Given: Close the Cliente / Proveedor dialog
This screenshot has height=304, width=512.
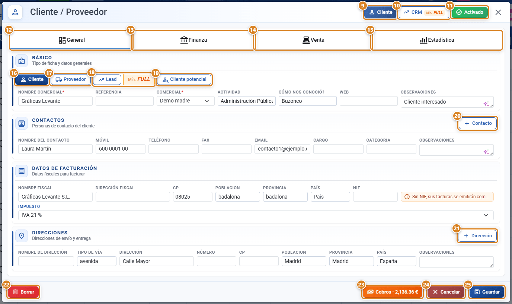Looking at the screenshot, I should pos(498,12).
